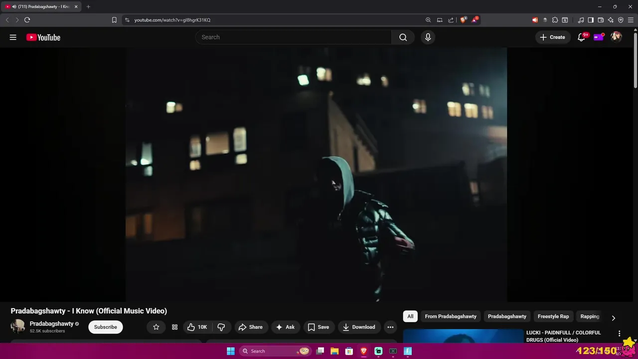
Task: Open the Leo AI sparkle icon
Action: [x=611, y=20]
